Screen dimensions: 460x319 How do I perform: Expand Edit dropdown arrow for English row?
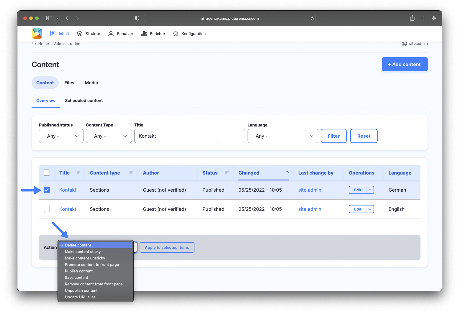(370, 209)
